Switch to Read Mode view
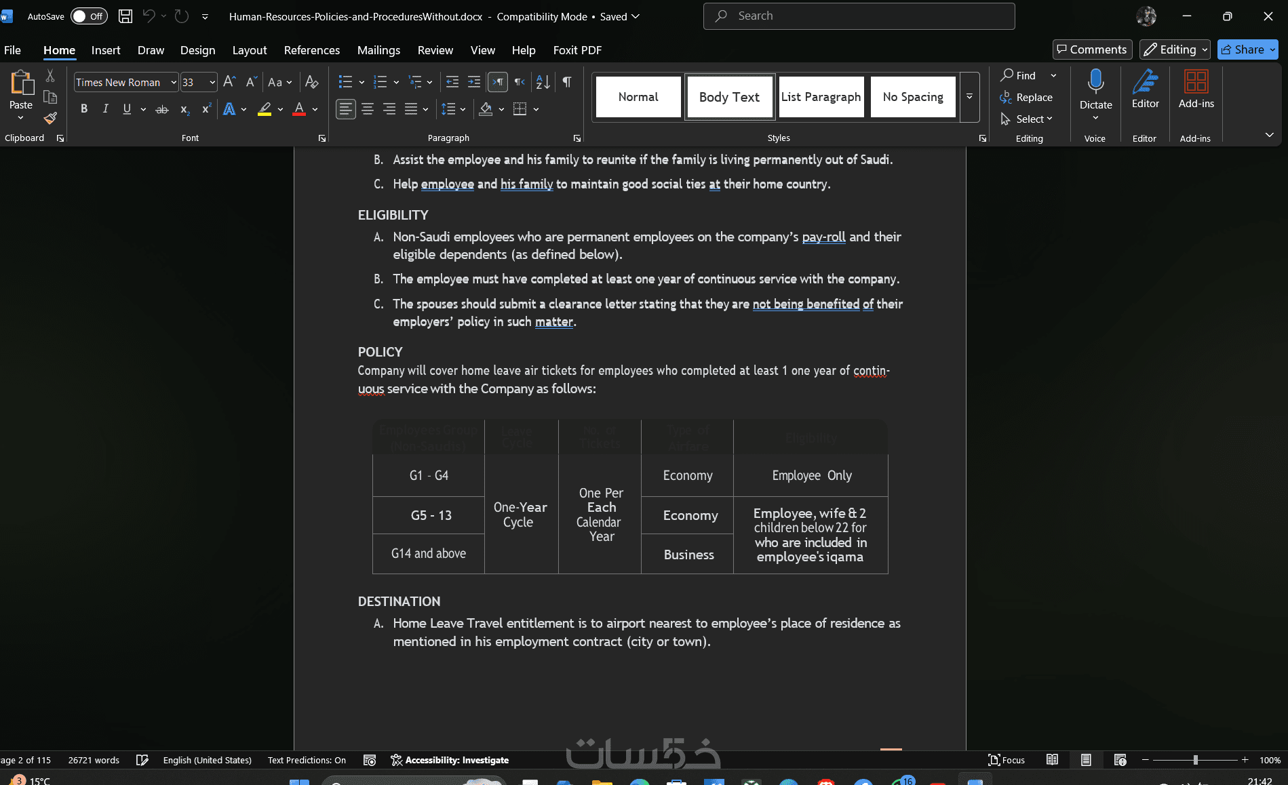This screenshot has width=1288, height=785. click(1052, 760)
